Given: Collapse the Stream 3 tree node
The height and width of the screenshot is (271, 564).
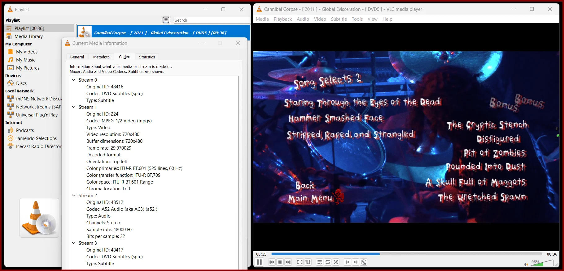Looking at the screenshot, I should [x=74, y=243].
